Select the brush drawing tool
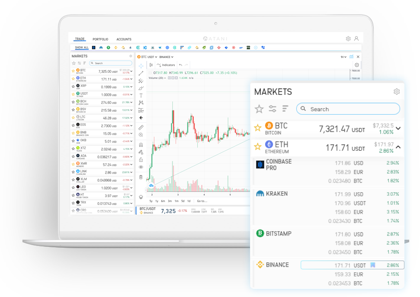Image resolution: width=420 pixels, height=297 pixels. pos(141,88)
